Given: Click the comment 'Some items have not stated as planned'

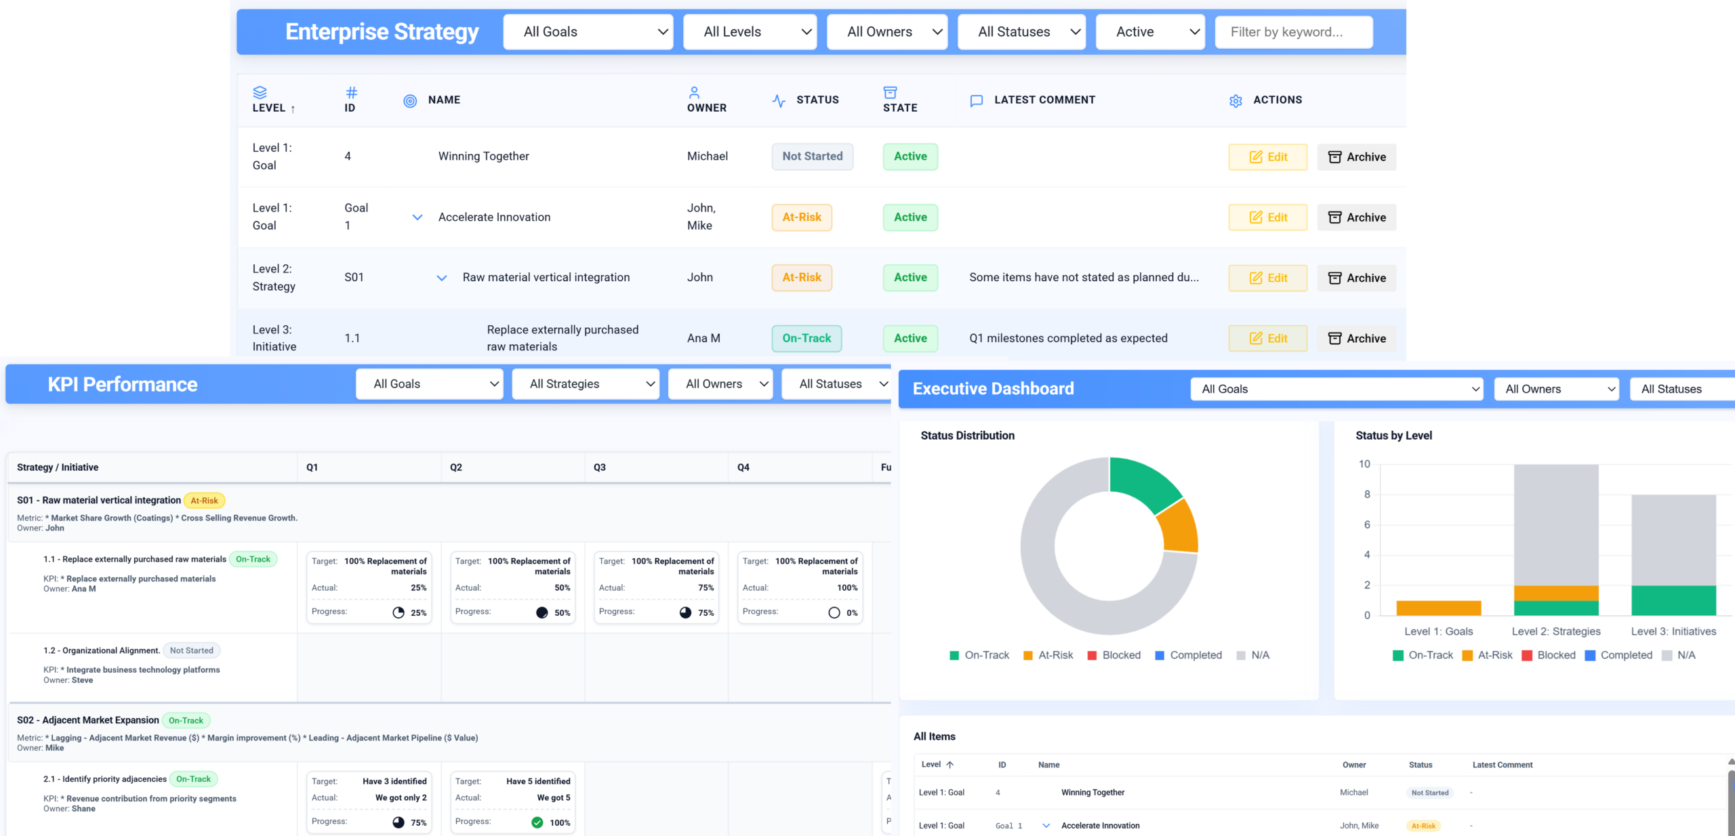Looking at the screenshot, I should (1084, 277).
